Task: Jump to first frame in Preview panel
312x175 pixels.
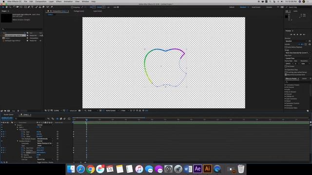Action: pyautogui.click(x=291, y=35)
